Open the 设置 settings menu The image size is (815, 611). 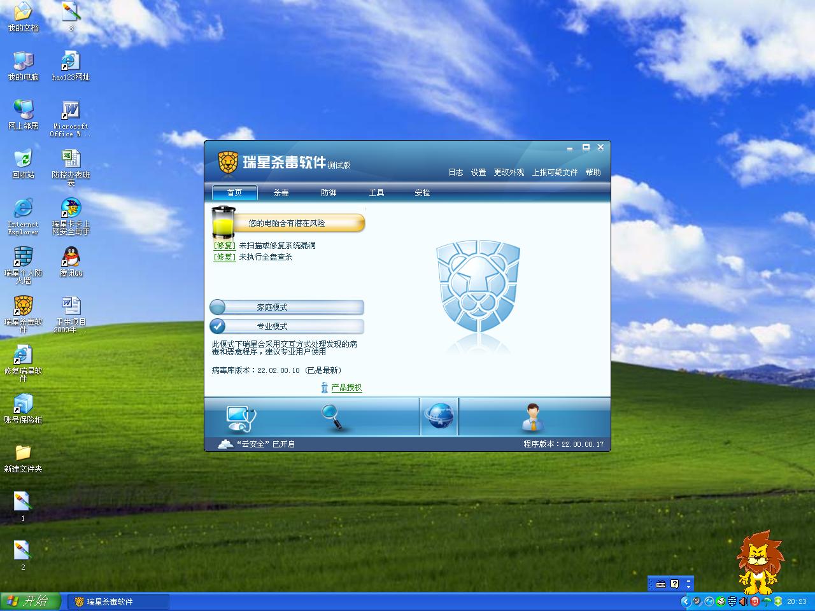coord(478,172)
